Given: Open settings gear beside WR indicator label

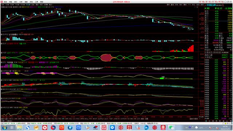Looking at the screenshot, I should [x=1, y=107].
